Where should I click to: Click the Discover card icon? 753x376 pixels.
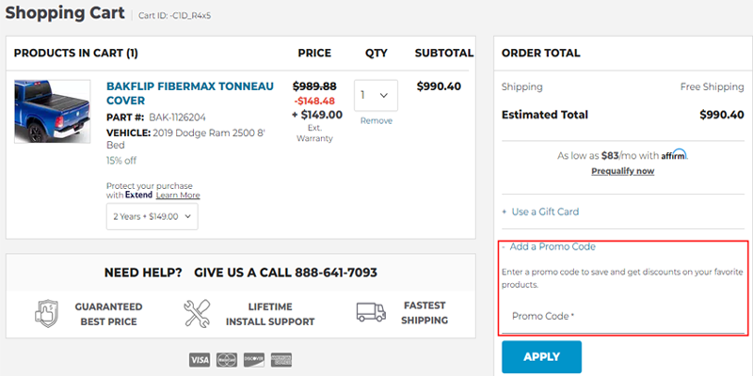254,360
